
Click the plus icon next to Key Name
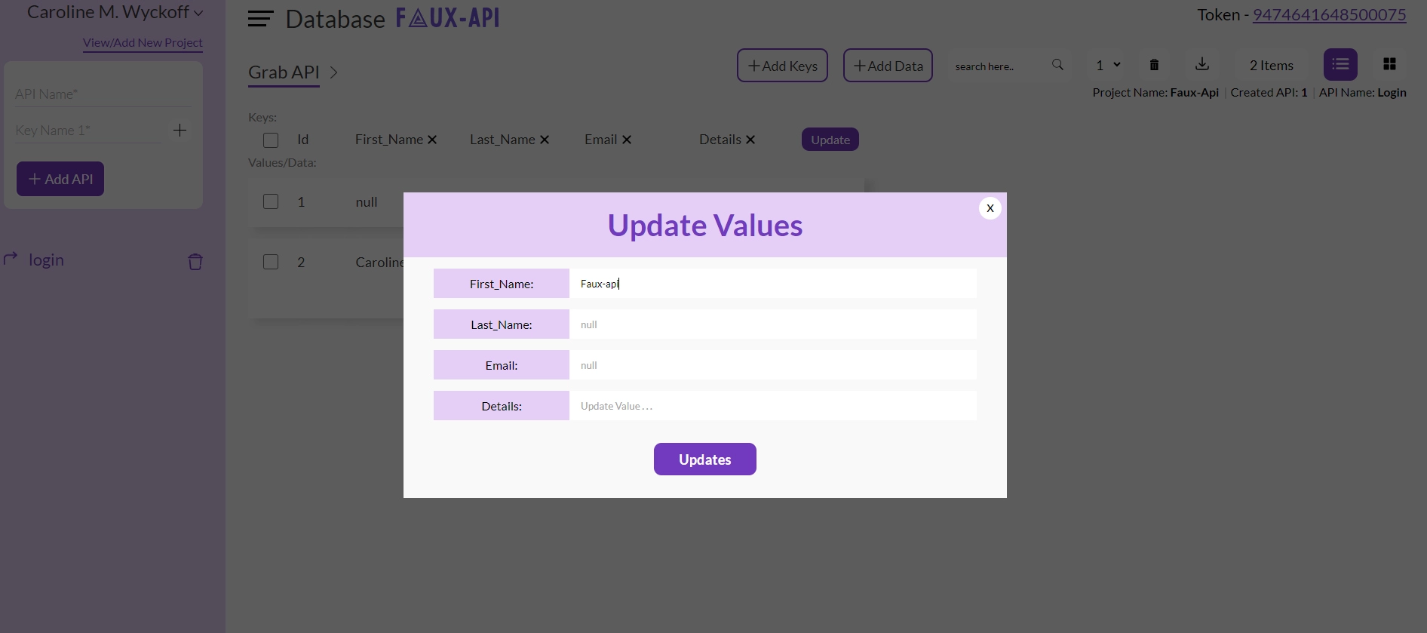point(180,131)
